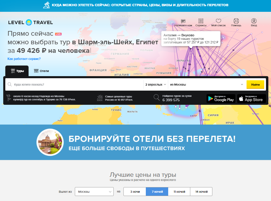
Task: Click the "Помощь" lifebuoy icon
Action: 236,21
